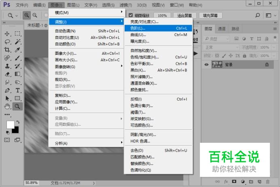Toggle Quick Mask mode icon
This screenshot has height=187, width=280.
point(7,140)
